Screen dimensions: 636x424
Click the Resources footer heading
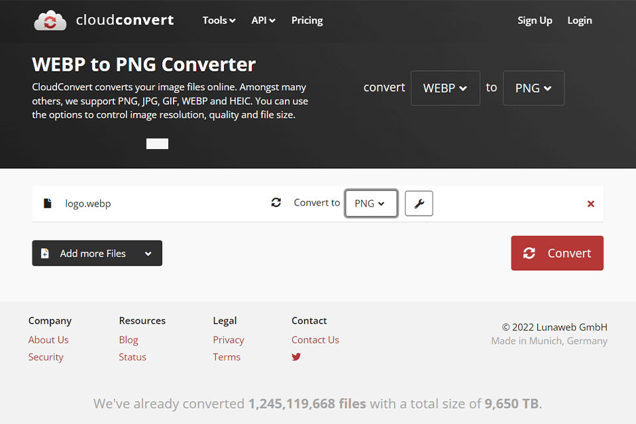coord(142,321)
